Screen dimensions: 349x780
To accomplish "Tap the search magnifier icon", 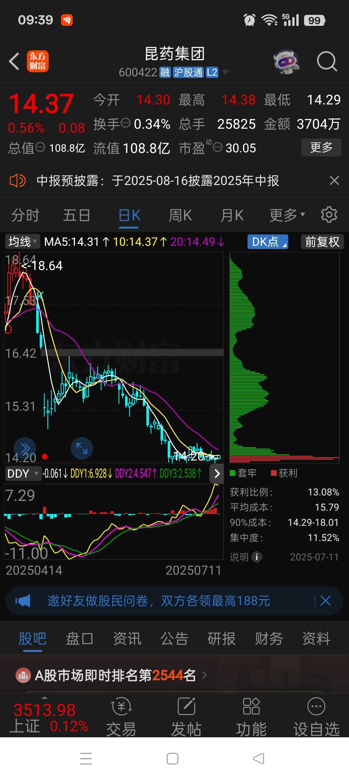I will coord(327,61).
